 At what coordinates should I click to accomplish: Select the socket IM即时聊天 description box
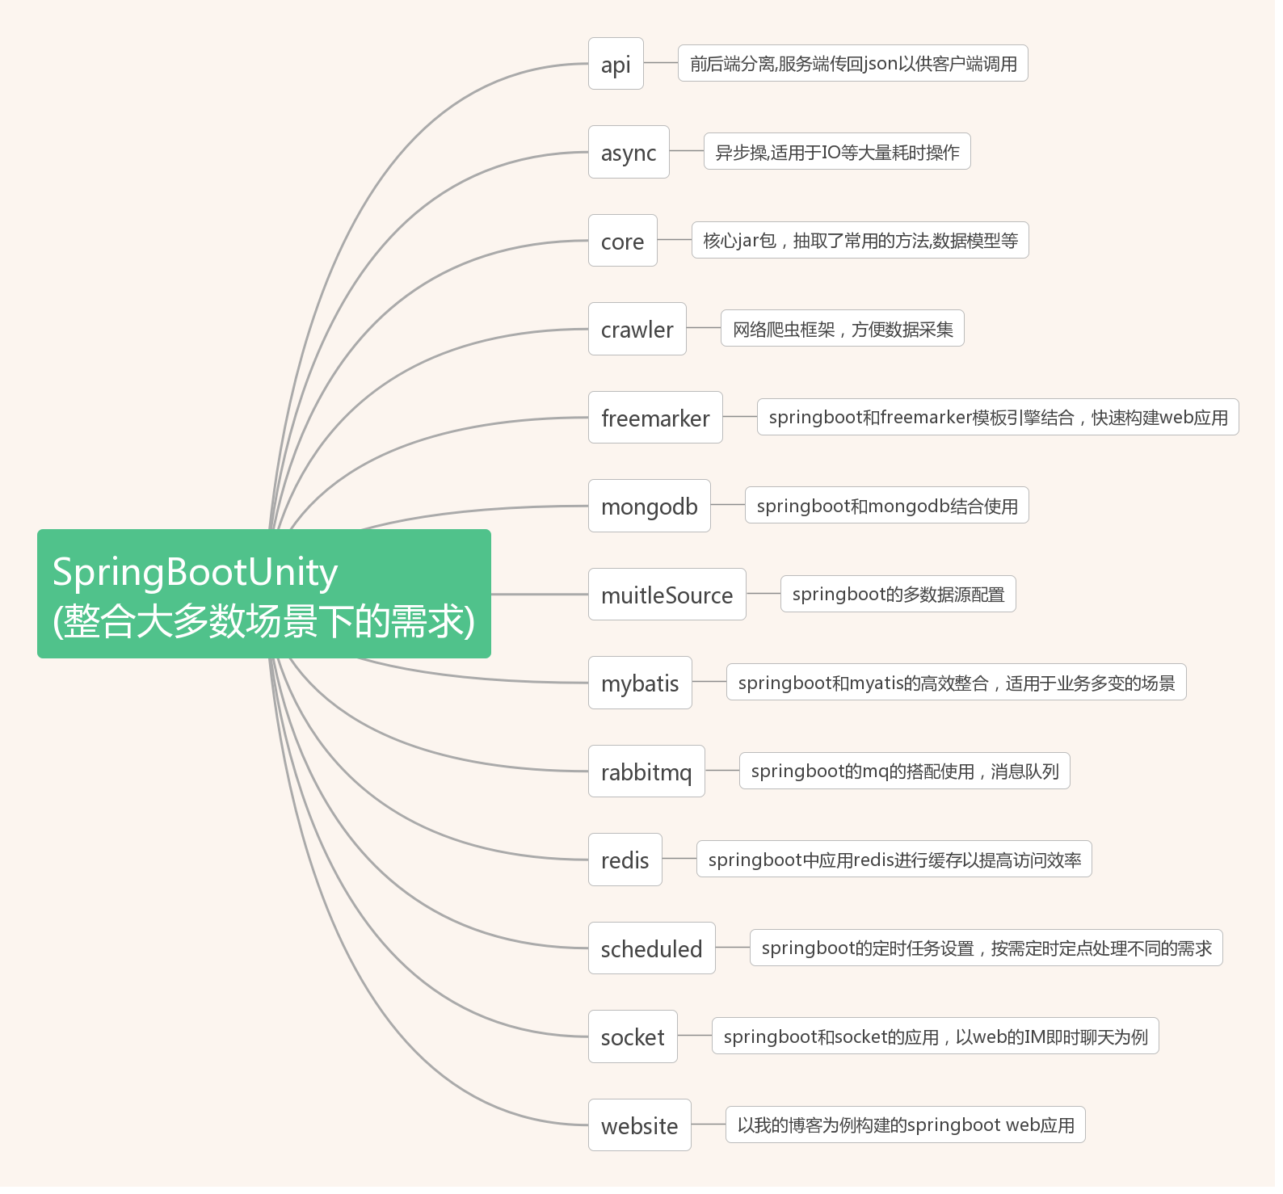coord(935,1036)
